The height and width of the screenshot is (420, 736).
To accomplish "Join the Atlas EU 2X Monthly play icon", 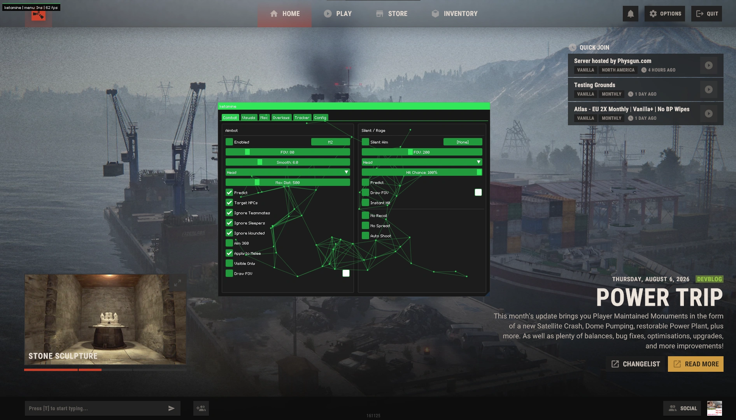I will point(708,114).
